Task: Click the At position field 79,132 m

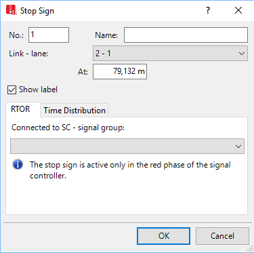Action: [x=120, y=72]
